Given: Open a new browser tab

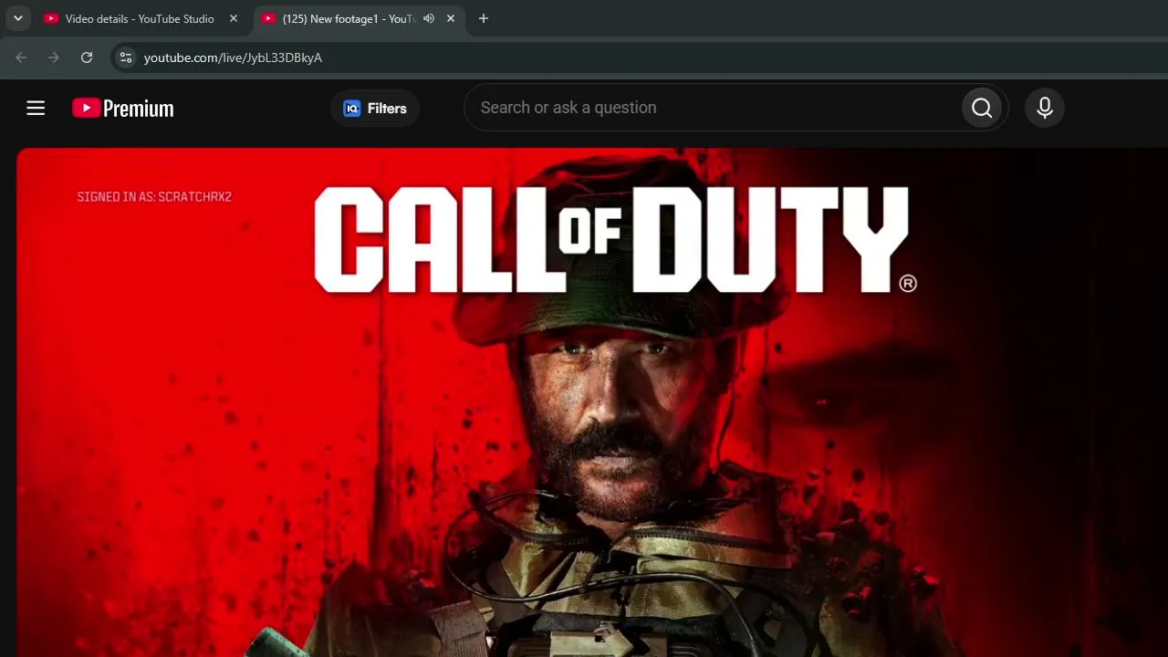Looking at the screenshot, I should click(484, 18).
